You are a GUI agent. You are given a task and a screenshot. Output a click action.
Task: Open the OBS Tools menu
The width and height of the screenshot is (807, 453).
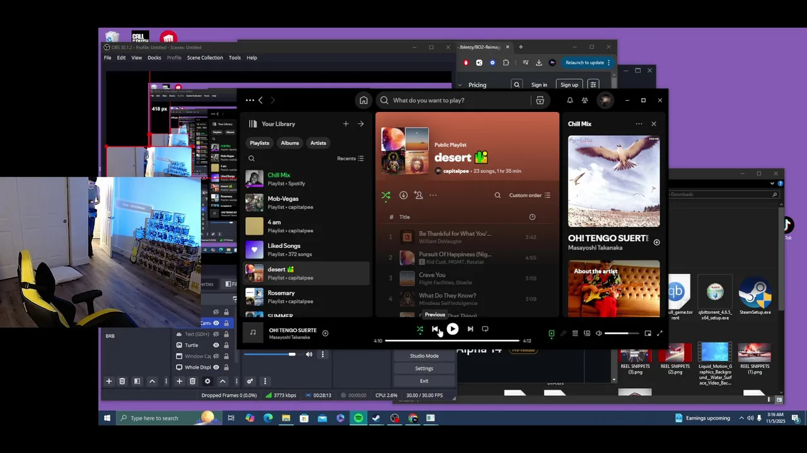coord(235,57)
